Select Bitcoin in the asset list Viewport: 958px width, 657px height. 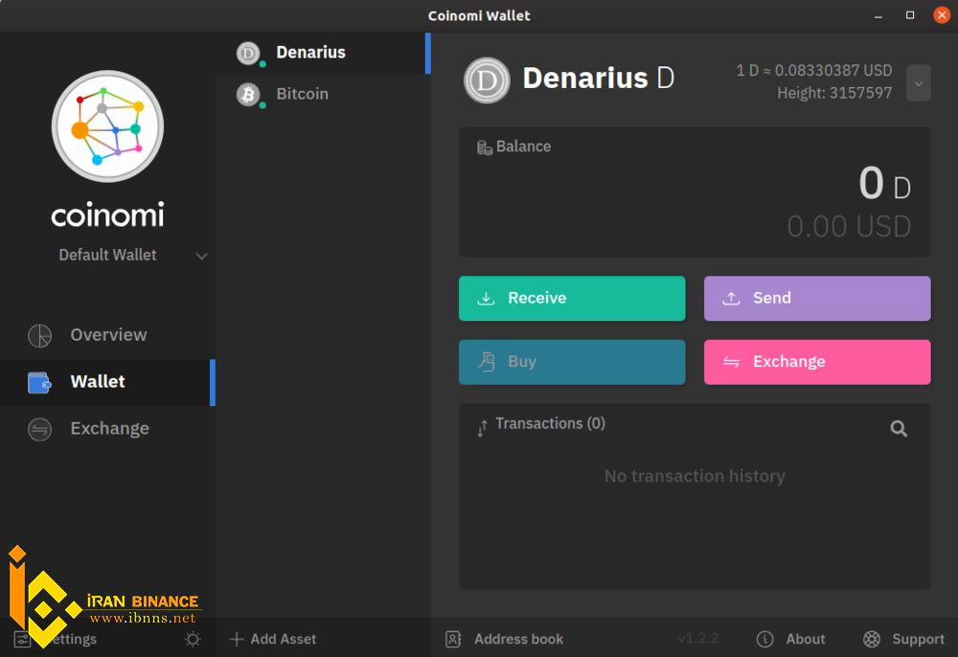tap(323, 94)
